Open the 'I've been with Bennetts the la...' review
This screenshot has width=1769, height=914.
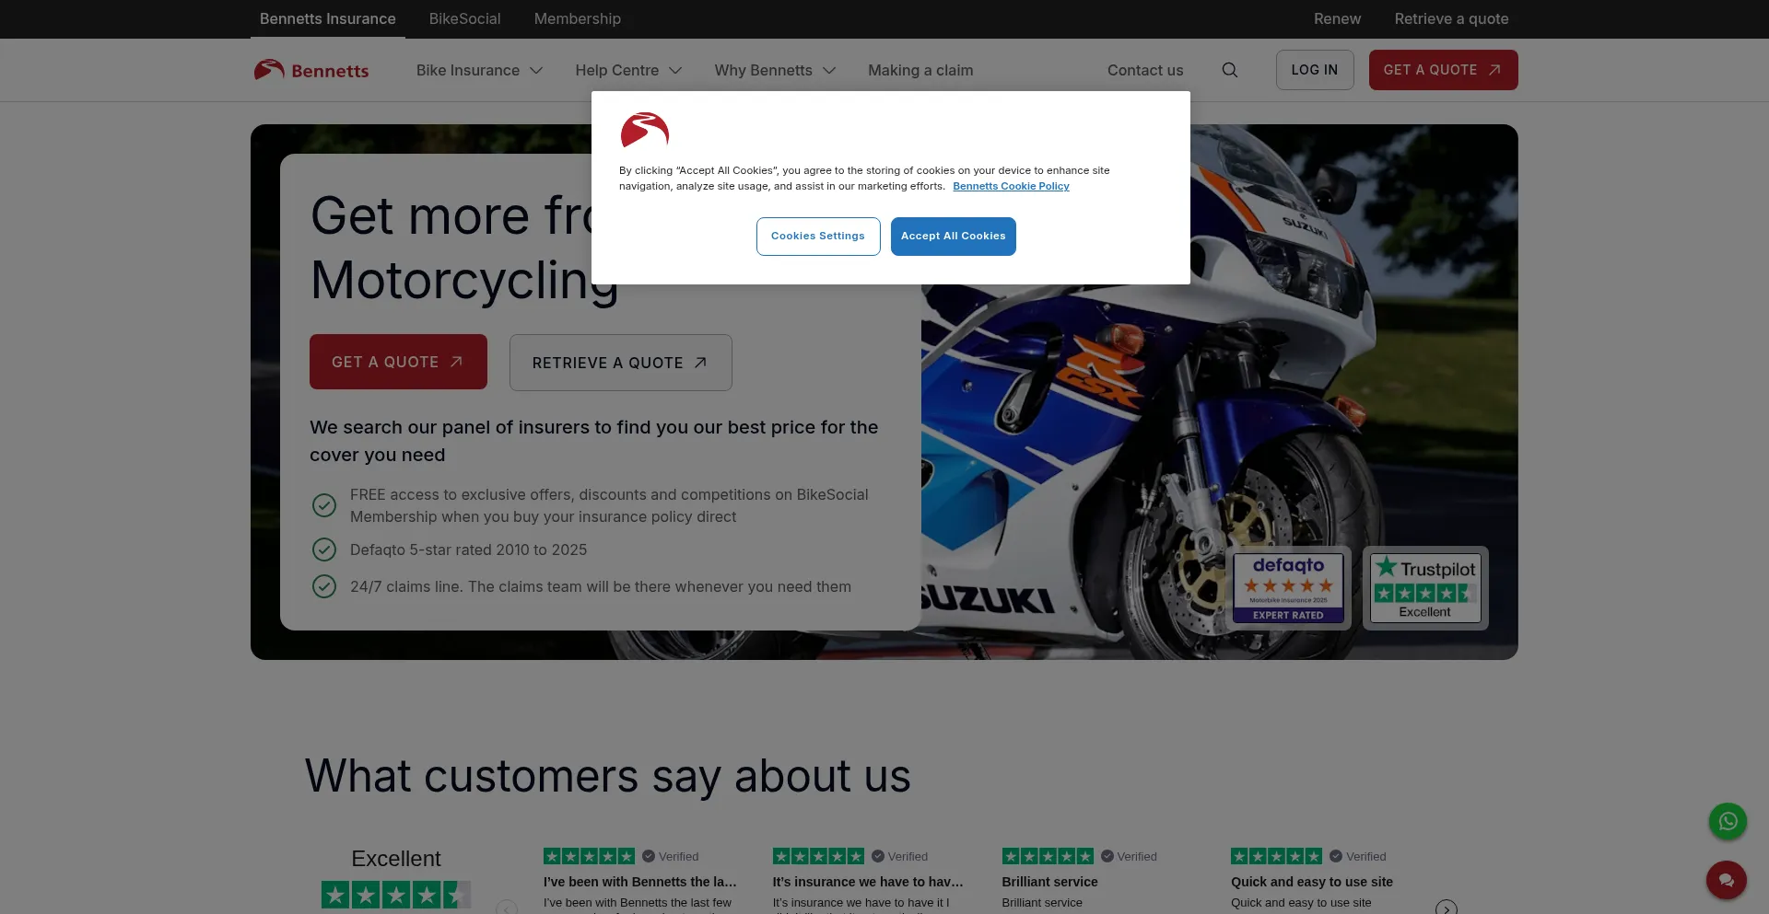point(640,882)
